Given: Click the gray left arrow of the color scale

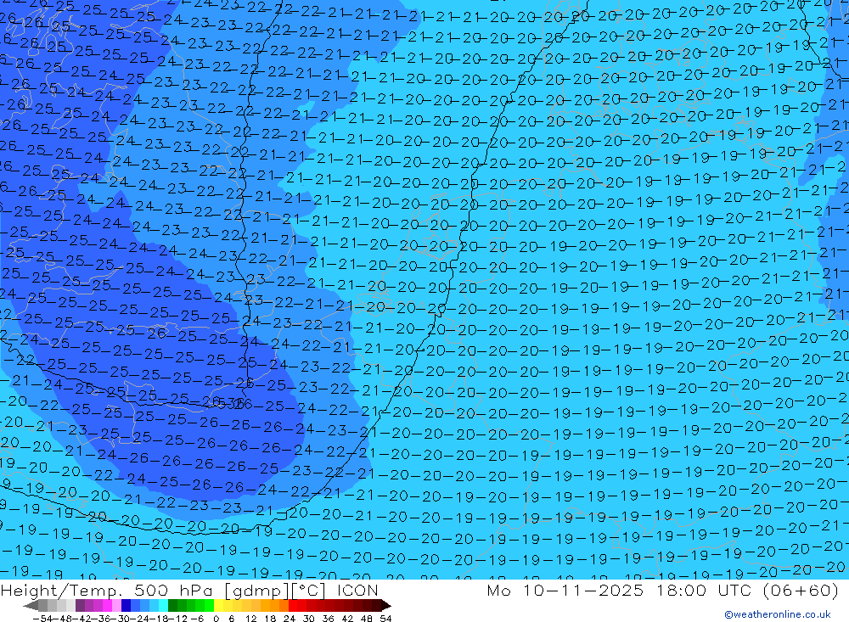Looking at the screenshot, I should pos(31,605).
